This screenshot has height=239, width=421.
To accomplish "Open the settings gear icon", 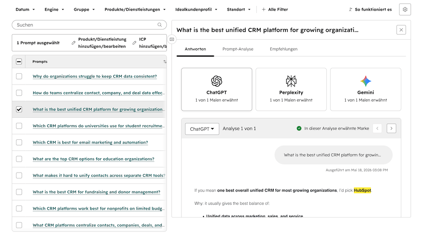I will tap(405, 9).
